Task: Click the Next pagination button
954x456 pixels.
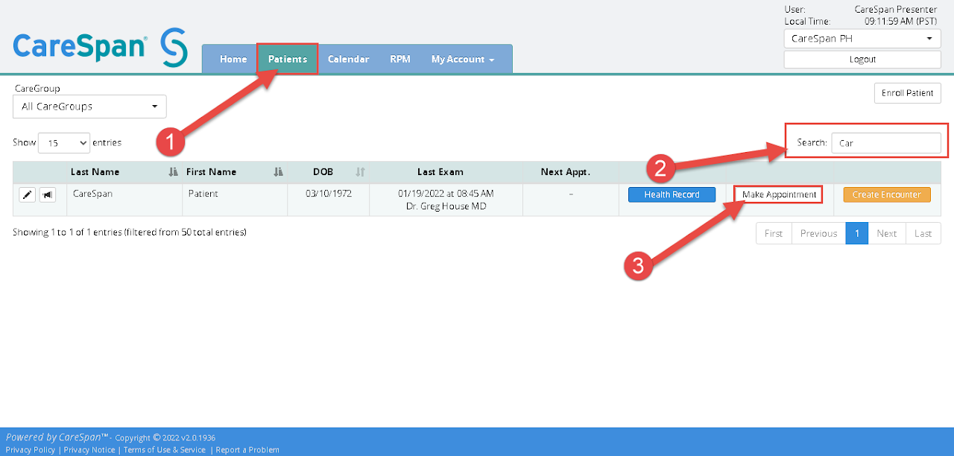Action: tap(887, 233)
